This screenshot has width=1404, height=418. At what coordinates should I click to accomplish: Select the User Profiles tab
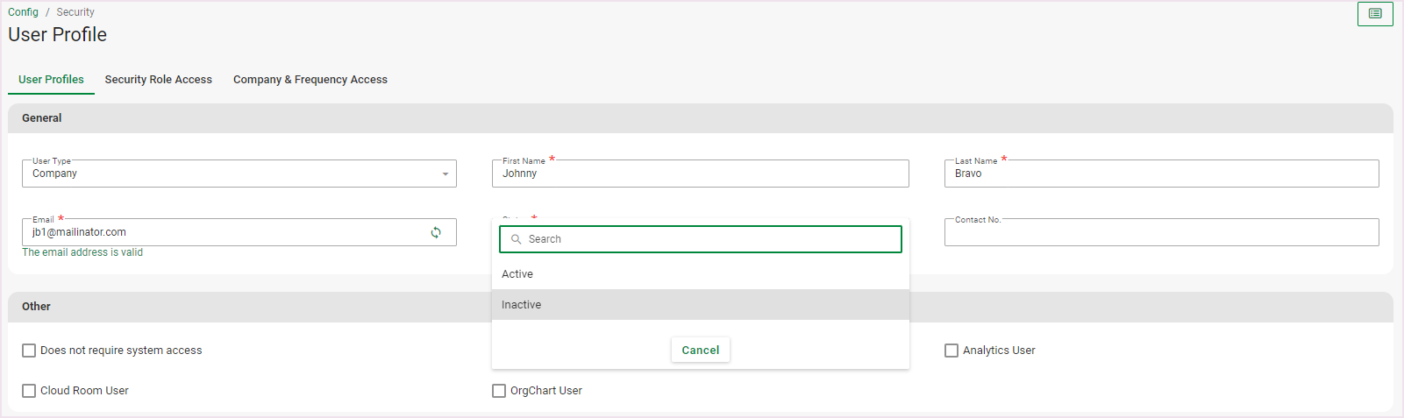[x=51, y=80]
